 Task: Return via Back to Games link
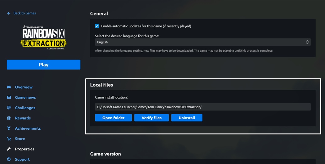[25, 13]
